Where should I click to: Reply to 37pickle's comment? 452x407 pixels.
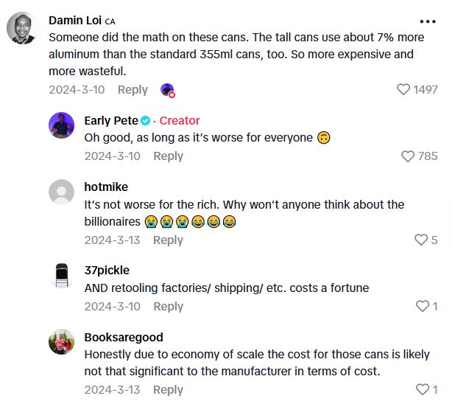pyautogui.click(x=168, y=306)
